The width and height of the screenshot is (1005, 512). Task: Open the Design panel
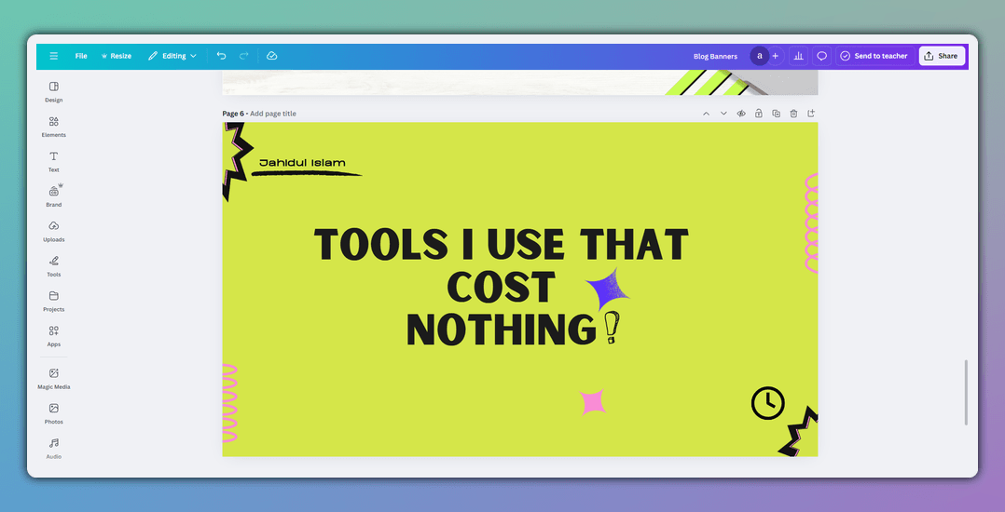point(54,91)
